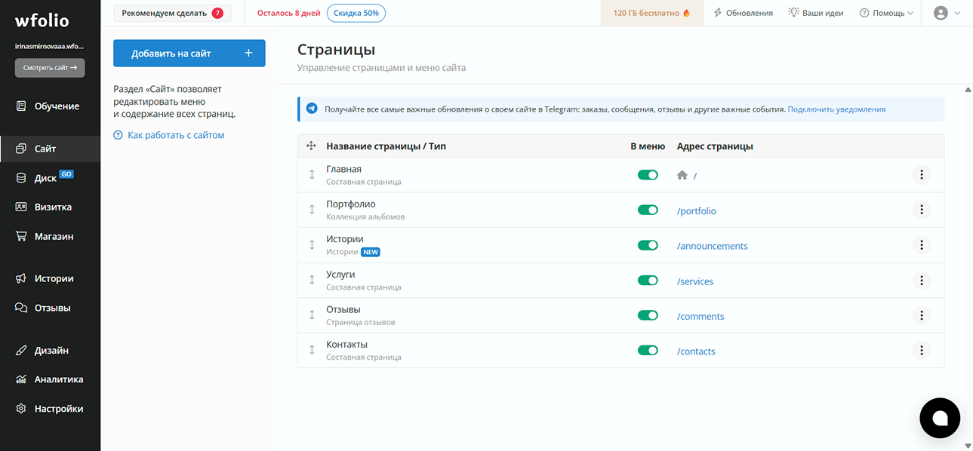Switch off menu toggle for Отзывы page
Image resolution: width=973 pixels, height=451 pixels.
coord(648,315)
